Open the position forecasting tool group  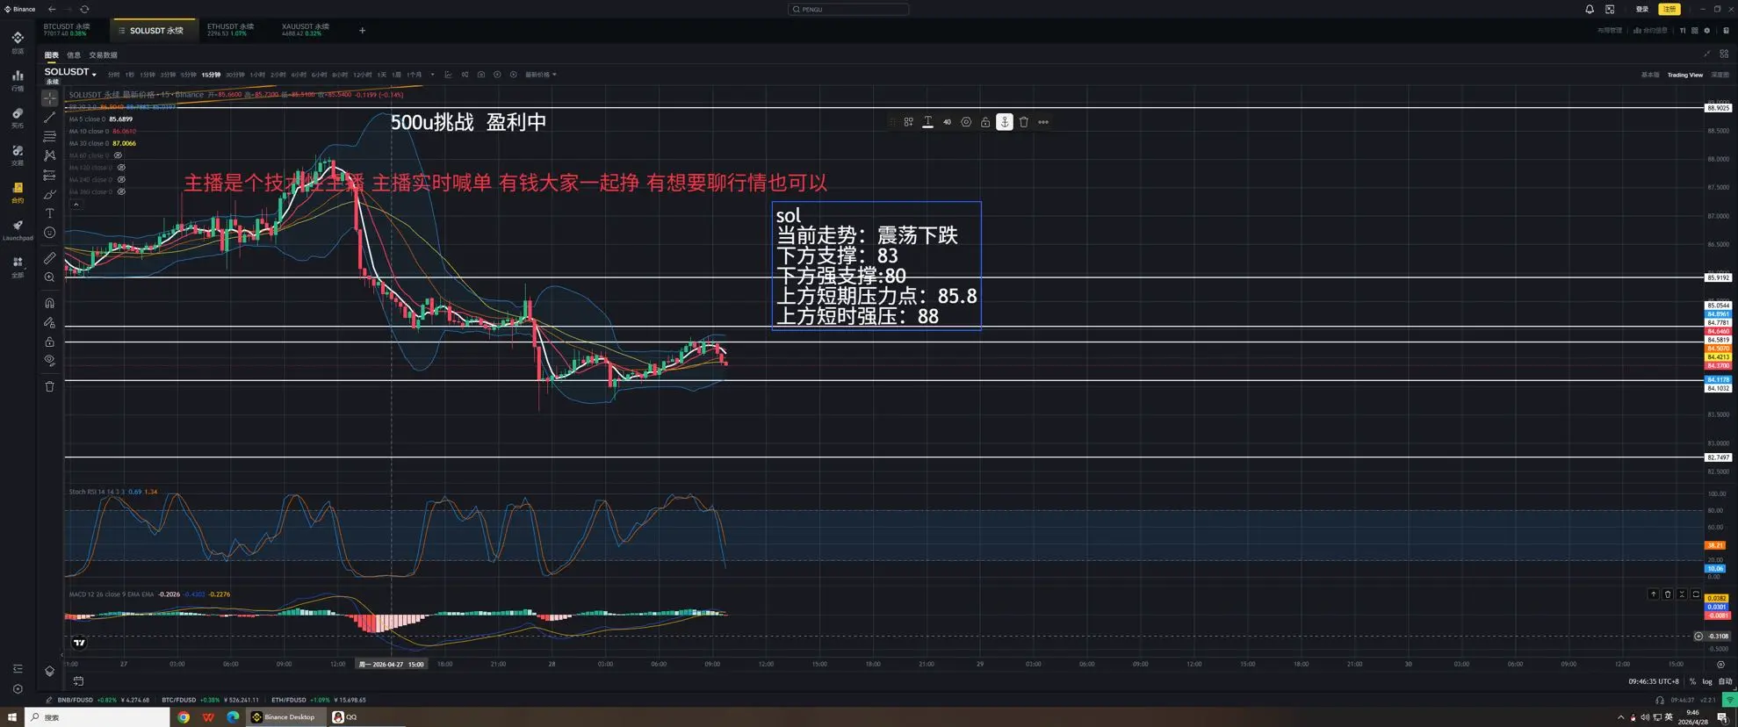[50, 176]
